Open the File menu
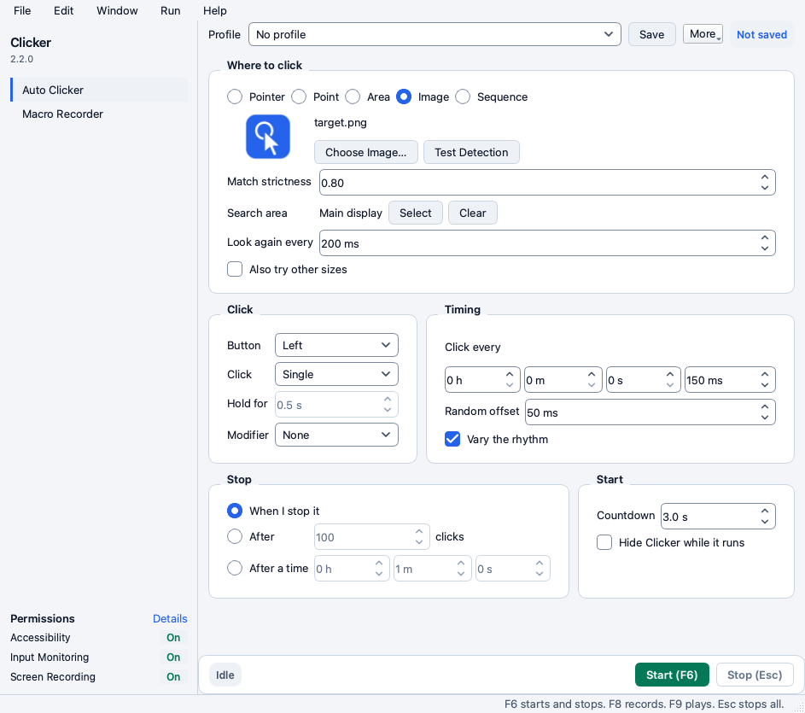 coord(22,11)
